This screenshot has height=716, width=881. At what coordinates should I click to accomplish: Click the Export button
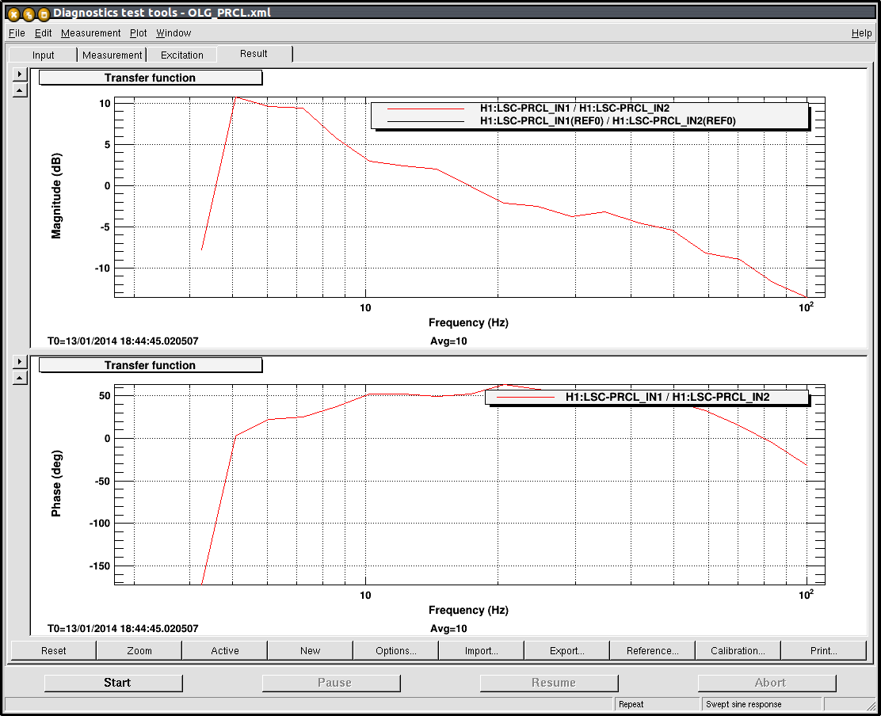pyautogui.click(x=567, y=650)
